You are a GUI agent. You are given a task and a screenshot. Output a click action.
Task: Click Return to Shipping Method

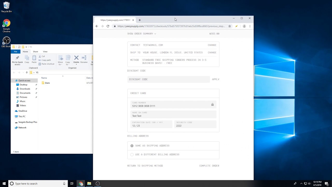(145, 166)
